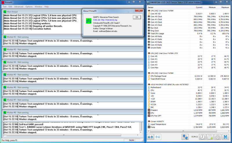Open the Help menu in Prime95

pyautogui.click(x=46, y=7)
